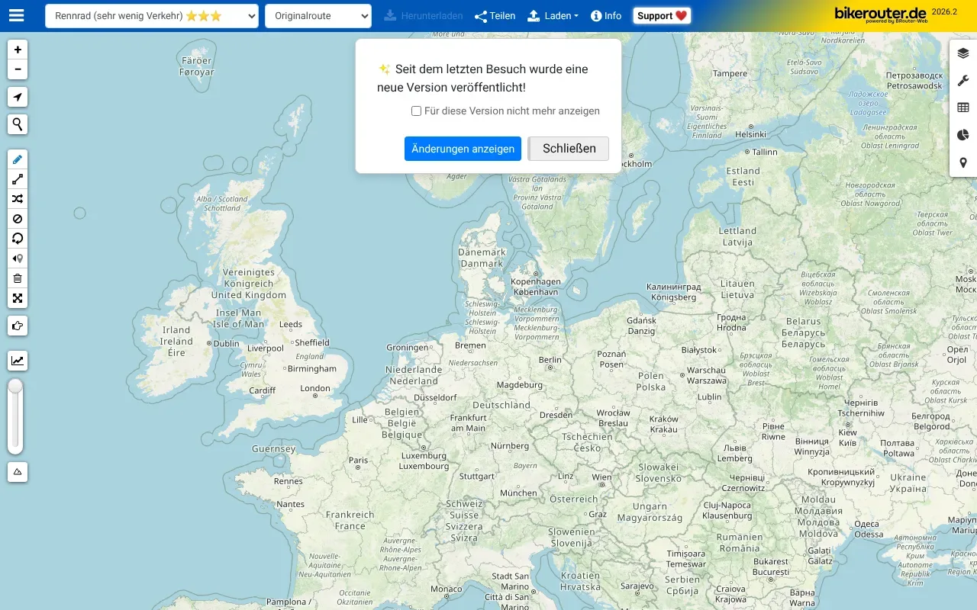Click the no-go area circle icon

pyautogui.click(x=18, y=219)
